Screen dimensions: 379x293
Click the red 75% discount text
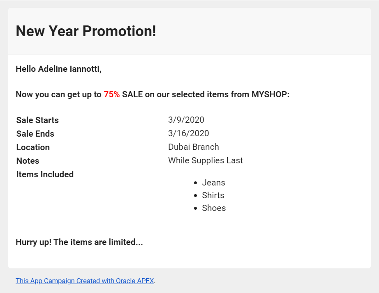pos(112,94)
